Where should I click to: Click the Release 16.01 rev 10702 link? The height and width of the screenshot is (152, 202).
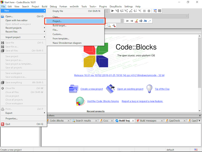coord(119,75)
